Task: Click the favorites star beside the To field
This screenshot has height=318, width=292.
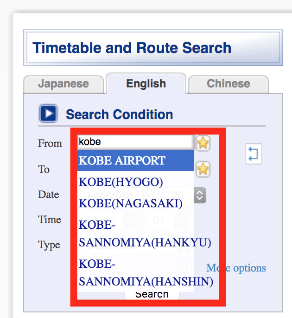Action: click(x=203, y=169)
